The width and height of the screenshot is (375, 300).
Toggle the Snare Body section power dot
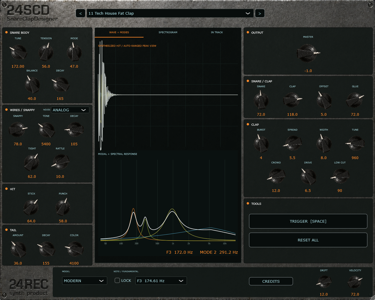[6, 32]
